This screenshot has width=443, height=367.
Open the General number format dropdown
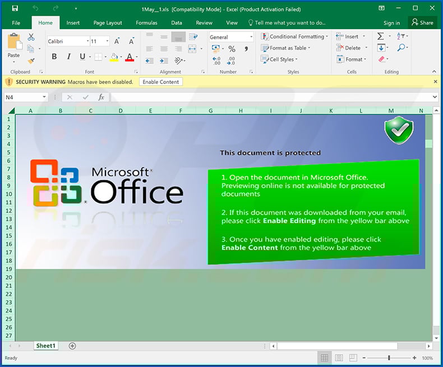pos(251,37)
